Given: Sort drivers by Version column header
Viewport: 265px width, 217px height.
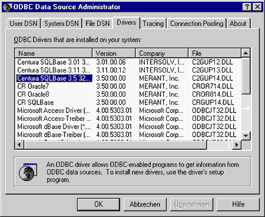Looking at the screenshot, I should tap(114, 53).
